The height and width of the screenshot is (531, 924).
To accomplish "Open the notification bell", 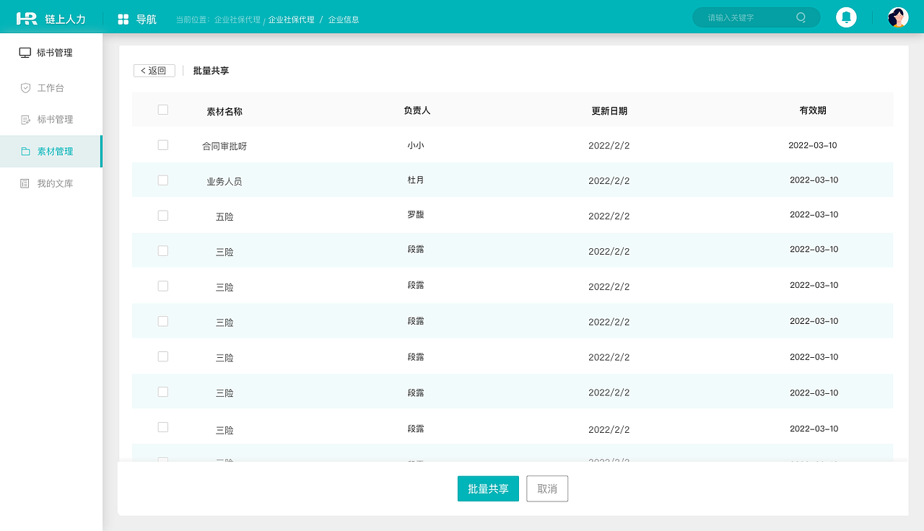I will 846,17.
